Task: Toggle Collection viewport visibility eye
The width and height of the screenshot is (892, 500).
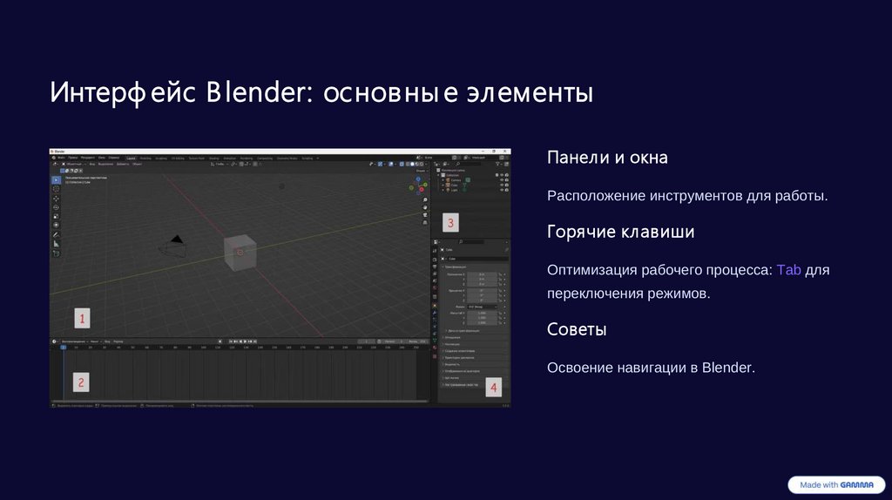Action: point(502,175)
